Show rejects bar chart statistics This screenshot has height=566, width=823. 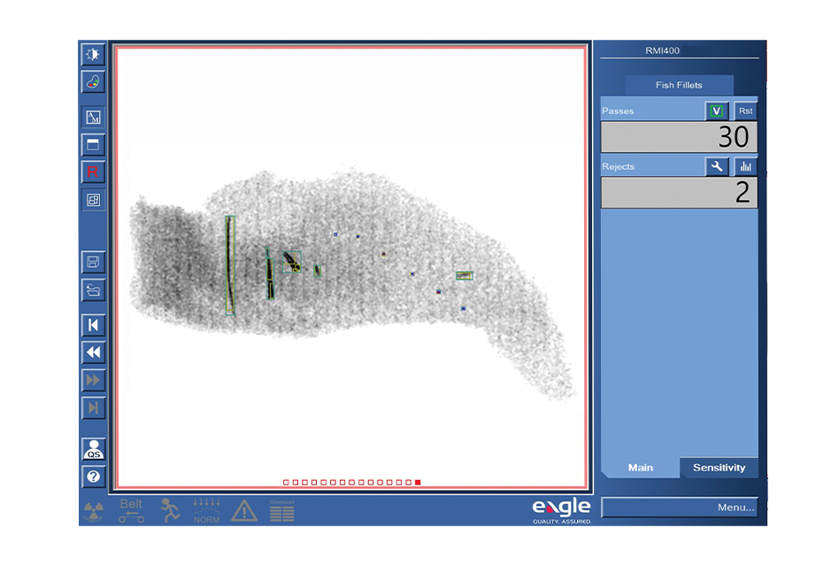click(745, 166)
